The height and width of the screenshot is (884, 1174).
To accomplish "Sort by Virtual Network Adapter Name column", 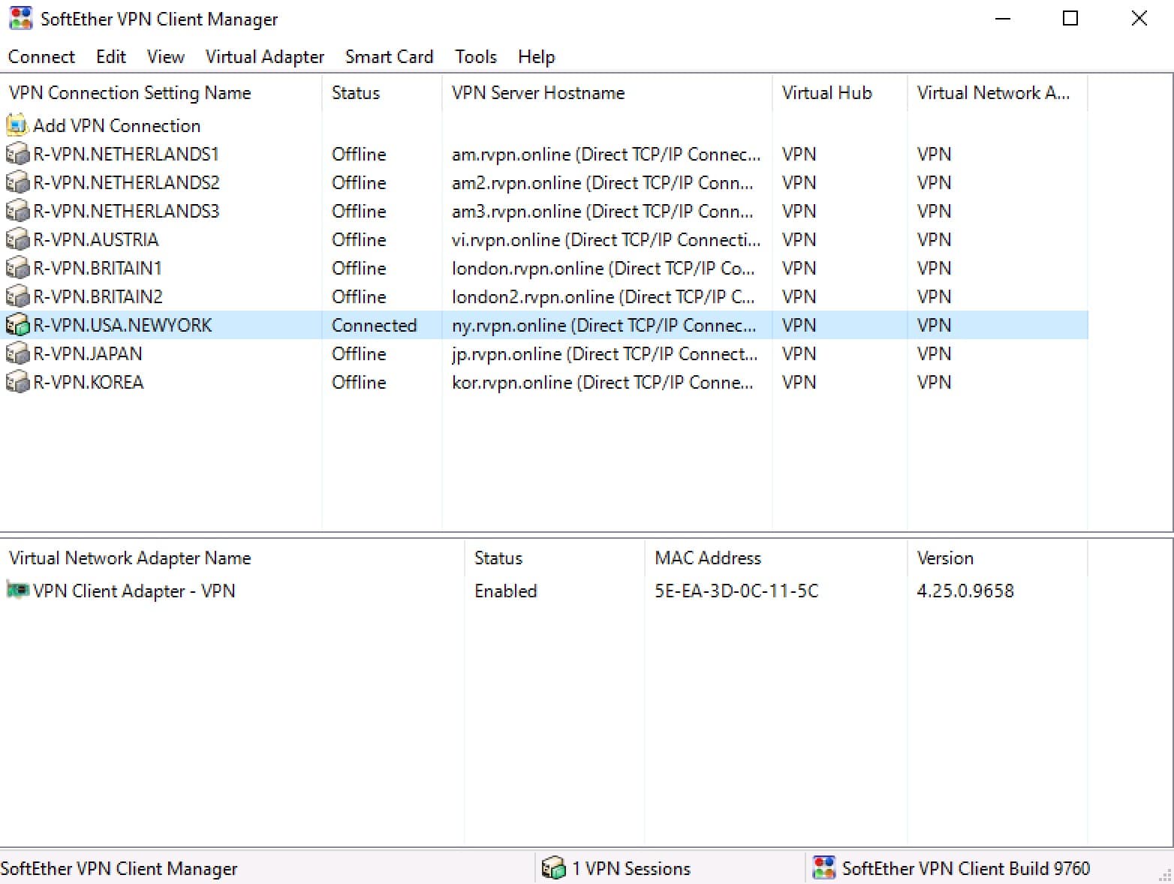I will tap(232, 558).
